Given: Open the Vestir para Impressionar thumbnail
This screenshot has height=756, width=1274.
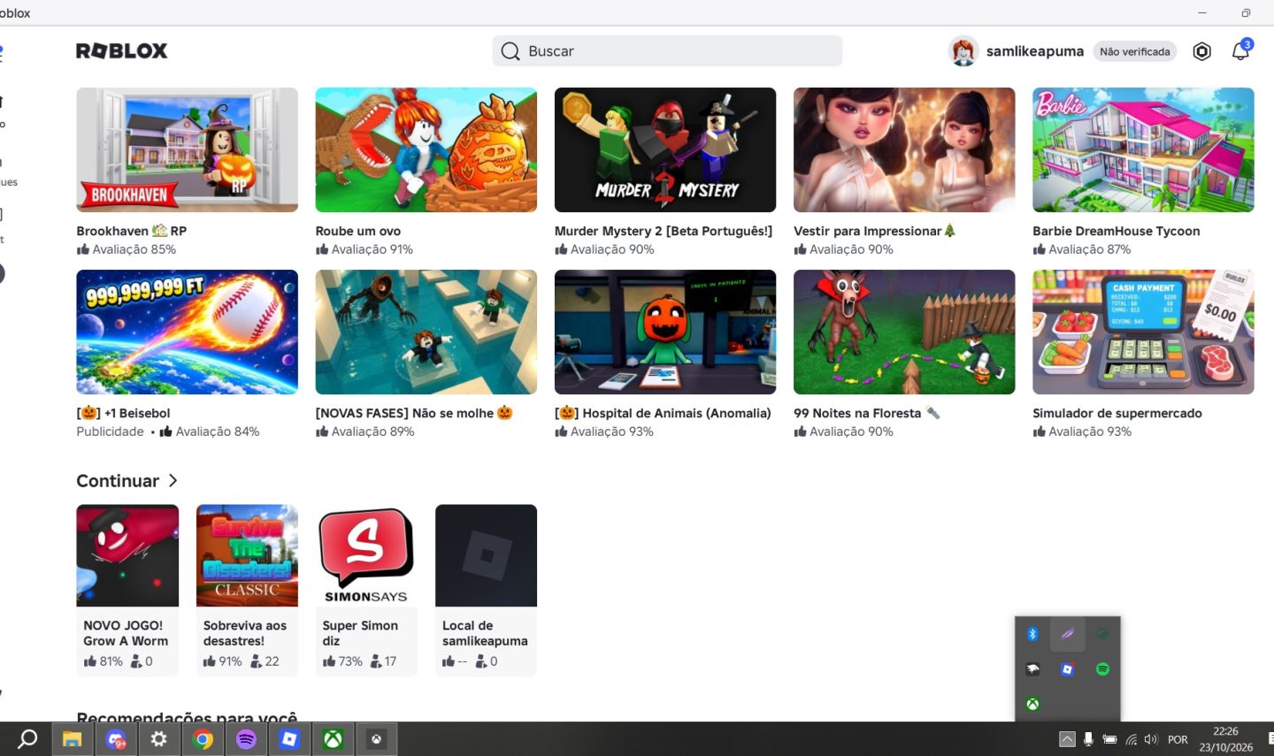Looking at the screenshot, I should 904,149.
